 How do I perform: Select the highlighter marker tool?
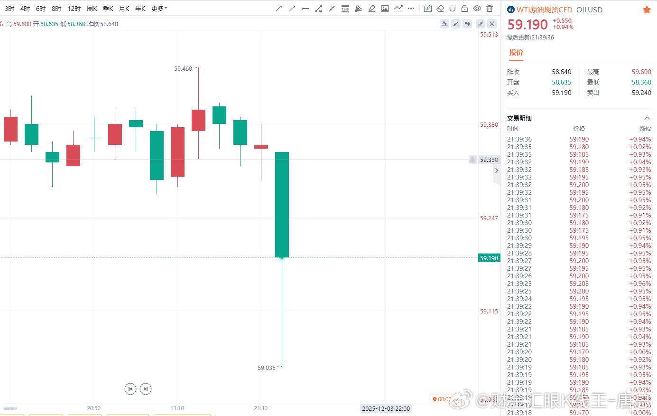372,9
